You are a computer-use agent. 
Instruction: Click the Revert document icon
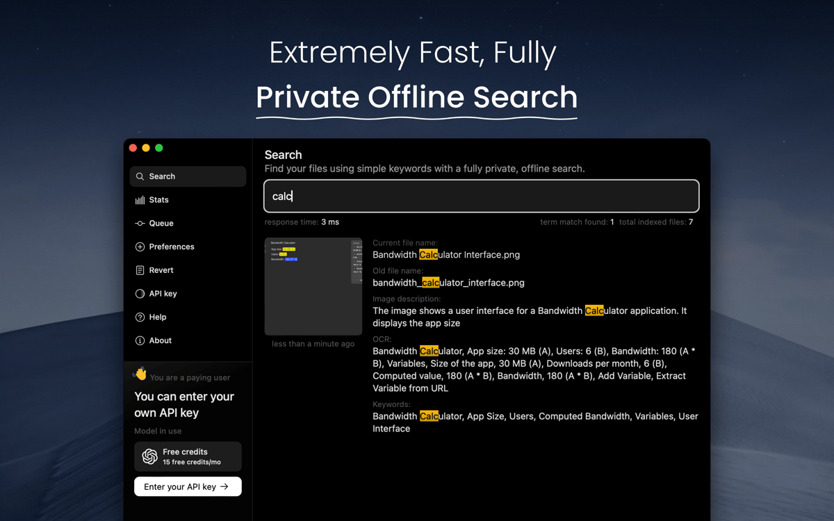[140, 270]
